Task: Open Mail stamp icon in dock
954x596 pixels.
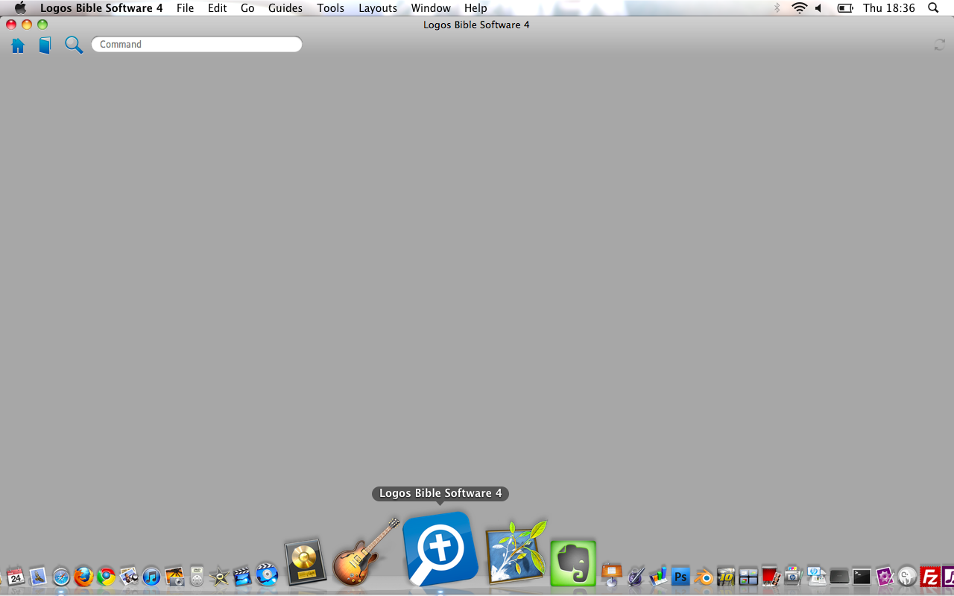Action: click(38, 576)
